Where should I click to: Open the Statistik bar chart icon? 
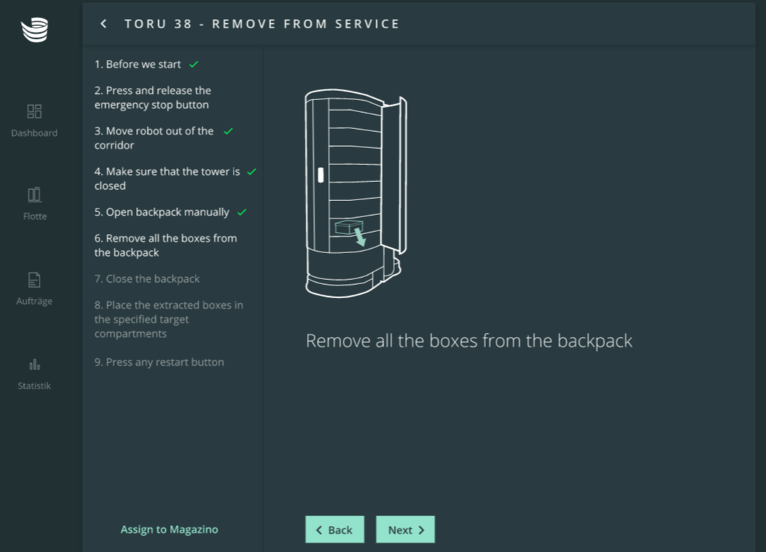(x=35, y=364)
